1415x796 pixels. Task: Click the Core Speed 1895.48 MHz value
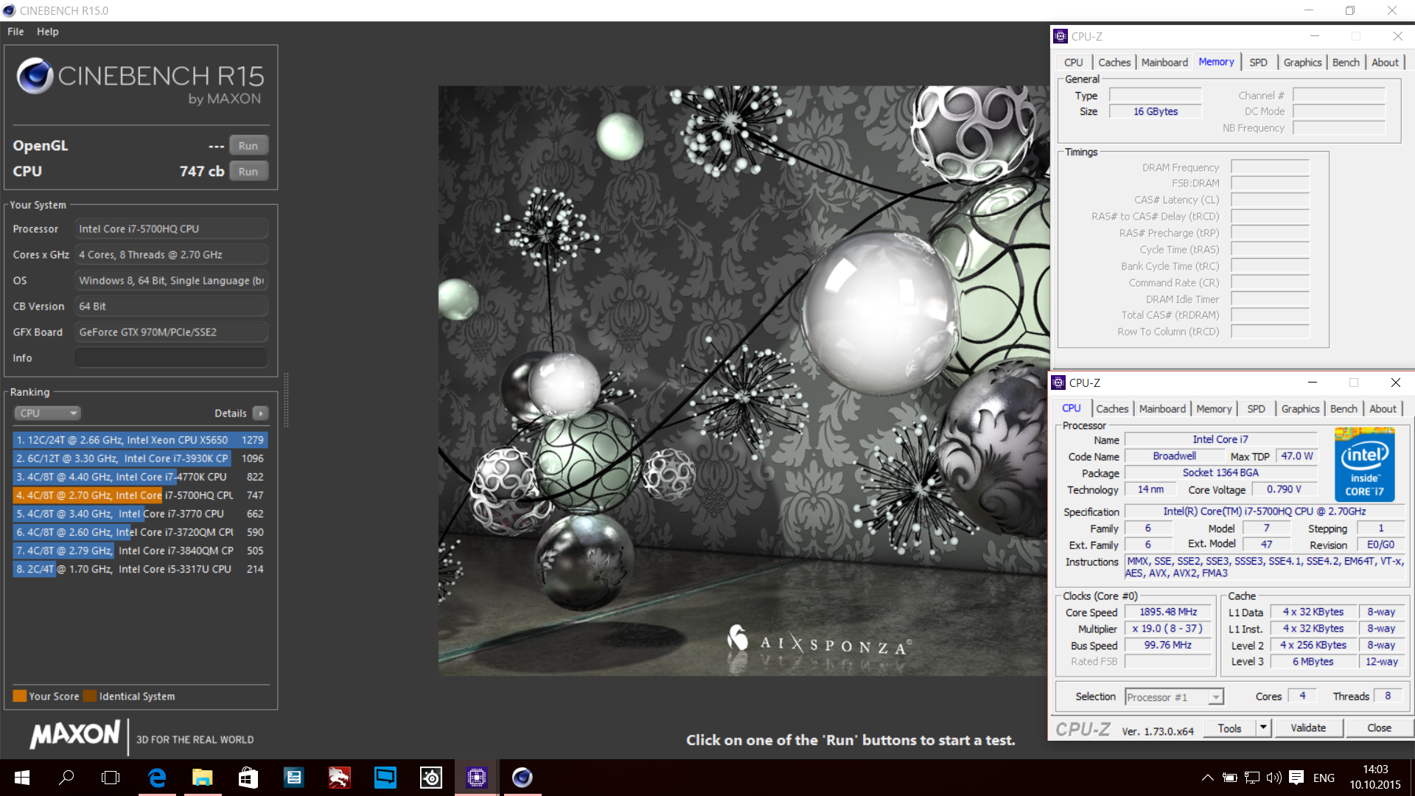click(1168, 612)
